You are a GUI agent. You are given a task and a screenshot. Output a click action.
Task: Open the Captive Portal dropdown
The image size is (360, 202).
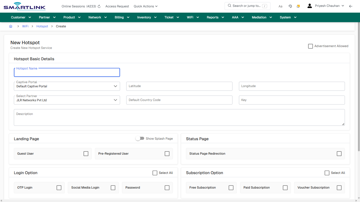click(x=67, y=86)
